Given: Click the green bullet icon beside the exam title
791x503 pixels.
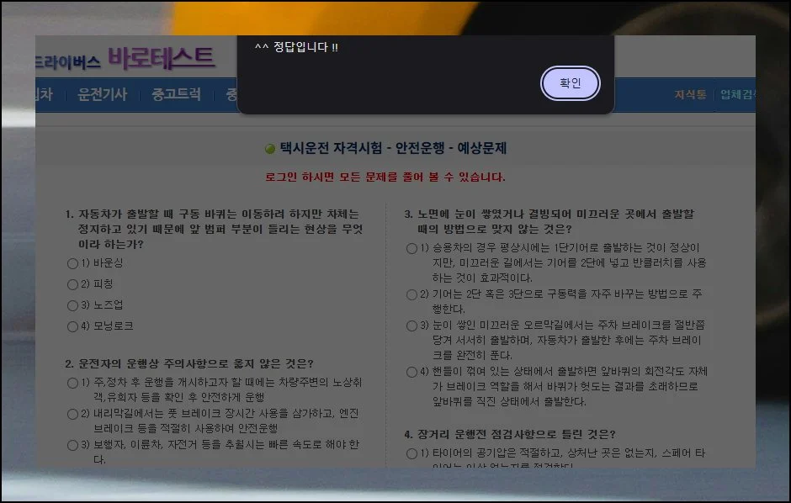Looking at the screenshot, I should (x=270, y=149).
